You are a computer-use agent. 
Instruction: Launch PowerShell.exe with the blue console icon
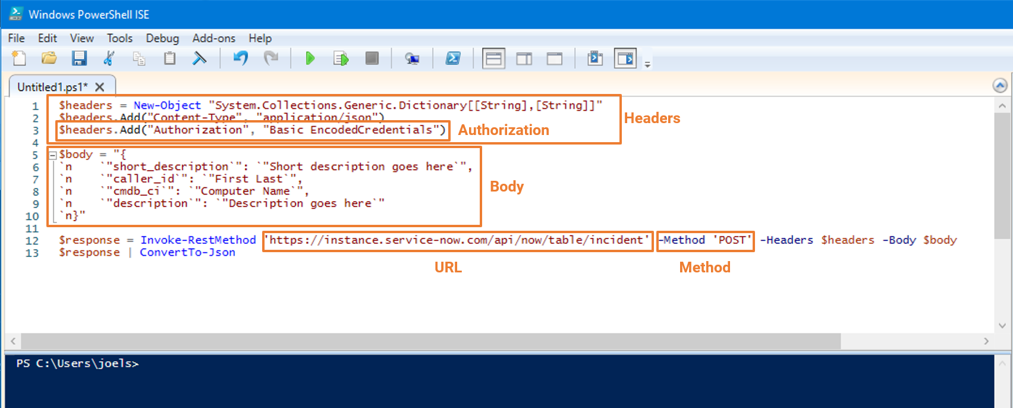point(453,58)
